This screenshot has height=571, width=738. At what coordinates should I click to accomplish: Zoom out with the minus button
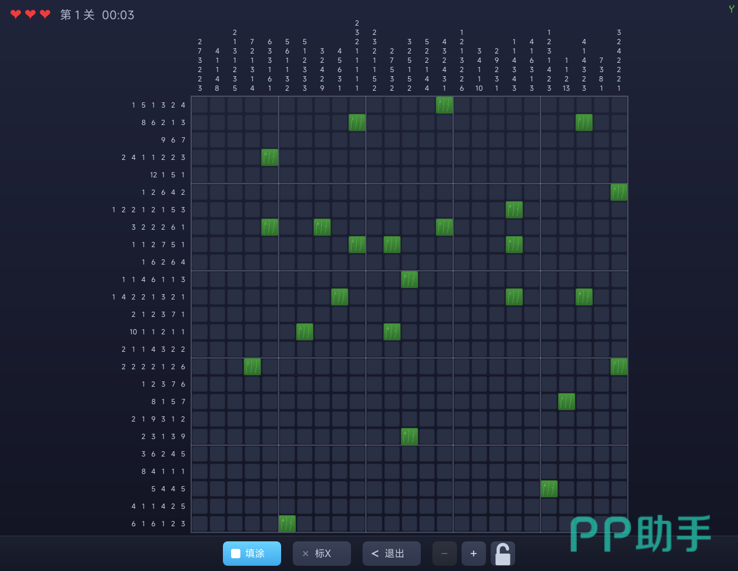[444, 554]
